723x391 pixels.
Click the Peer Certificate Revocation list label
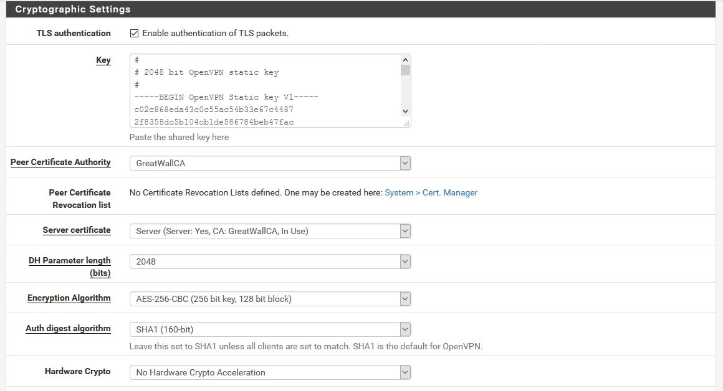(x=80, y=199)
